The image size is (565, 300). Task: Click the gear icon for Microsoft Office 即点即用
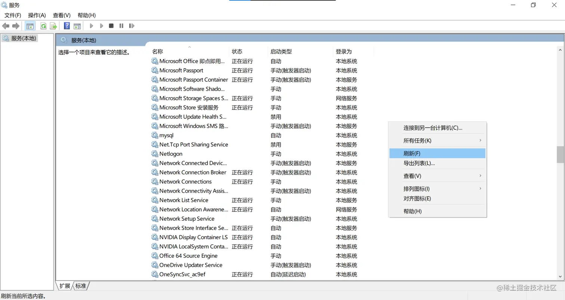click(x=155, y=61)
